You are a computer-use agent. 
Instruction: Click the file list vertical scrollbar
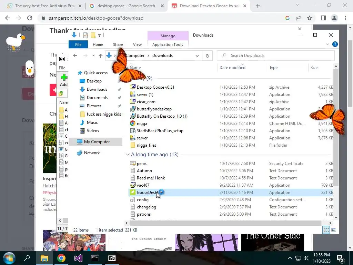point(336,127)
